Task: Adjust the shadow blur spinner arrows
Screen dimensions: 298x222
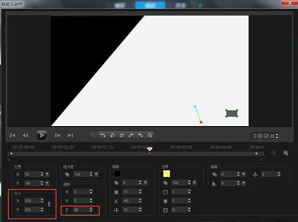Action: pyautogui.click(x=140, y=192)
